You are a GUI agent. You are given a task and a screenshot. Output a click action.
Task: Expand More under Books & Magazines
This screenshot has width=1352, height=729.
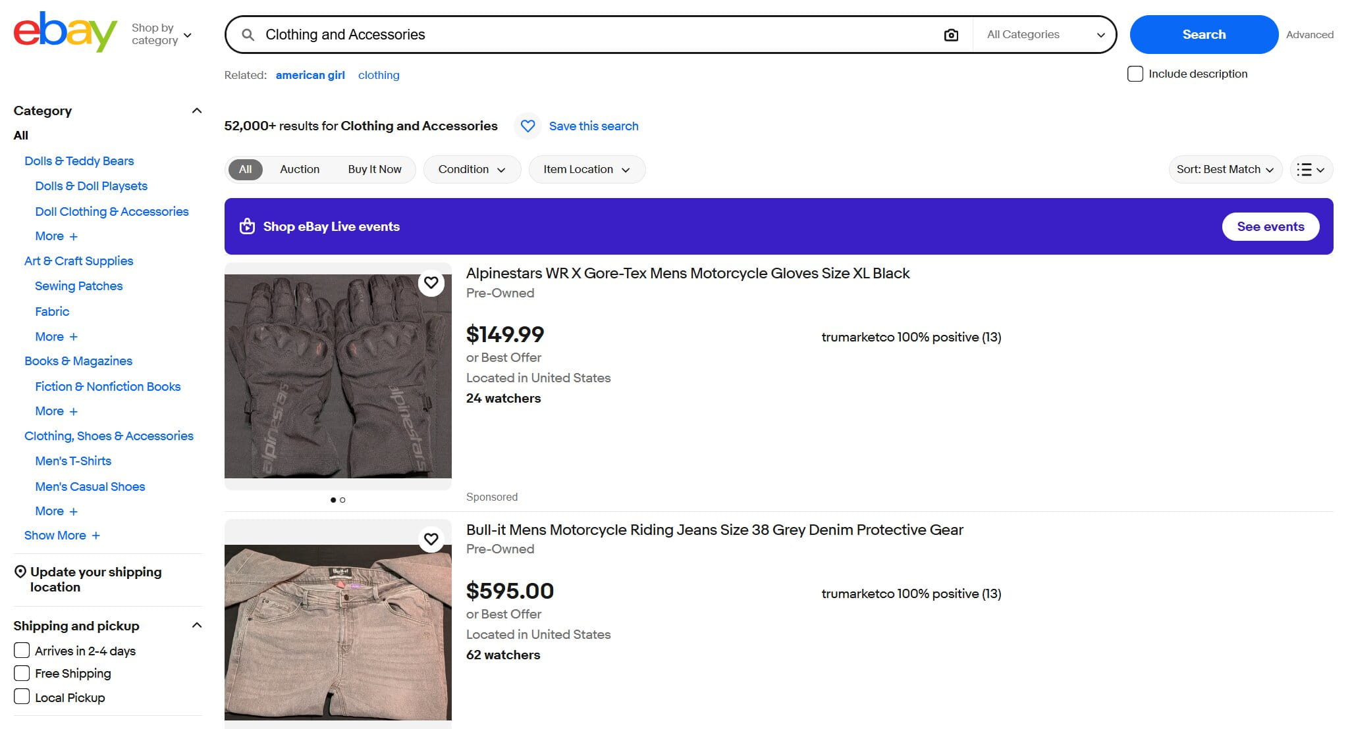tap(56, 411)
